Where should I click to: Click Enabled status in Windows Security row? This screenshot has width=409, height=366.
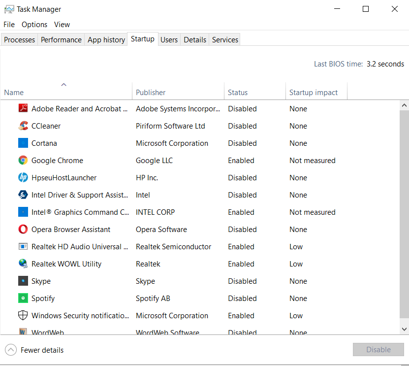pyautogui.click(x=241, y=315)
